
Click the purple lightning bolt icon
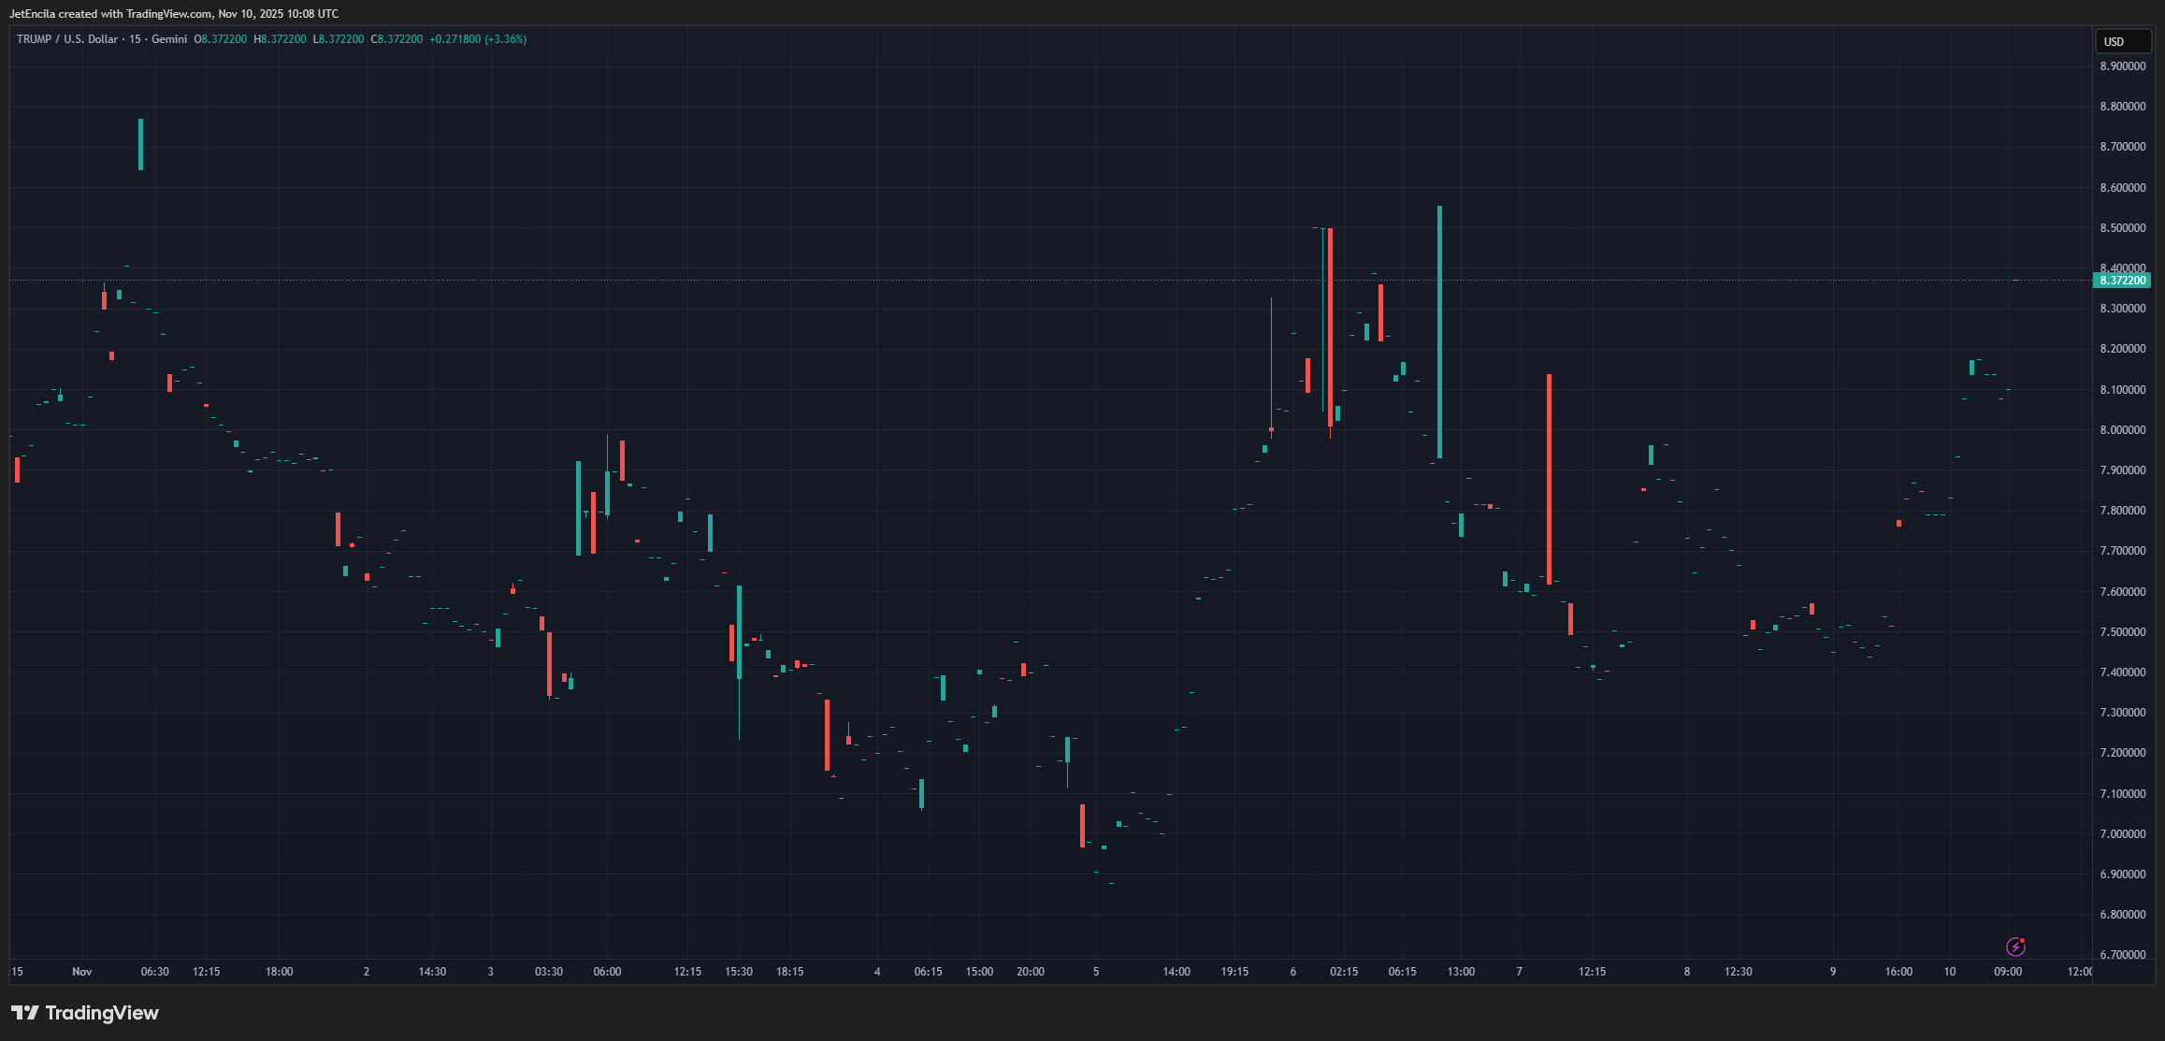2015,947
